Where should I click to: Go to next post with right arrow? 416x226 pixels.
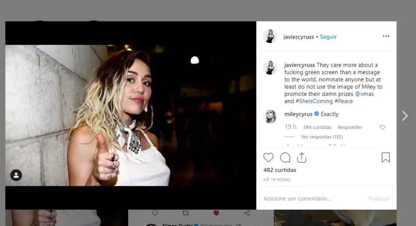pyautogui.click(x=405, y=116)
